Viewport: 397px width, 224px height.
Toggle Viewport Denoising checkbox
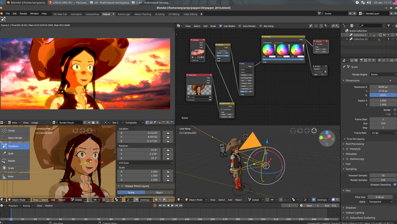(x=395, y=184)
